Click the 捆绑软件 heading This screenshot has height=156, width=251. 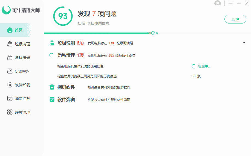(x=66, y=87)
